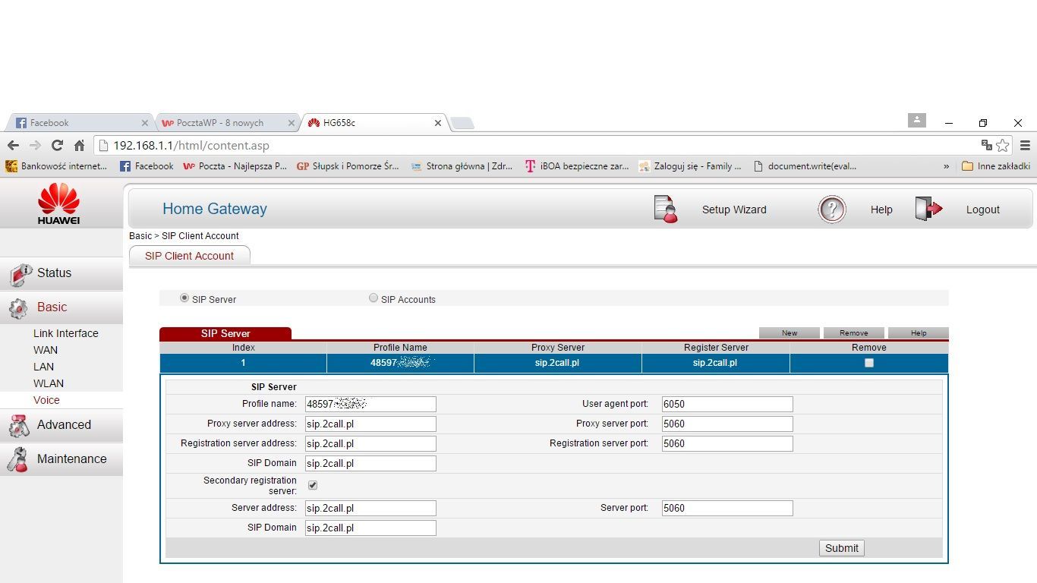Open the WLAN menu item
1037x583 pixels.
(49, 383)
